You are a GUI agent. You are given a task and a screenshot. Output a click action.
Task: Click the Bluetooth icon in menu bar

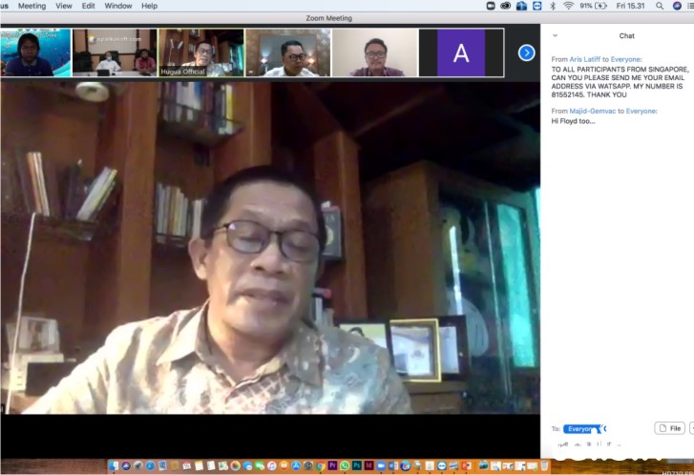[x=553, y=6]
